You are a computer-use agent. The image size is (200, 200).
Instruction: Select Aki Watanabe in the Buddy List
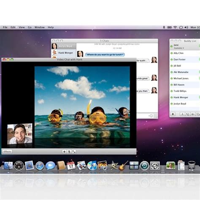(185, 72)
